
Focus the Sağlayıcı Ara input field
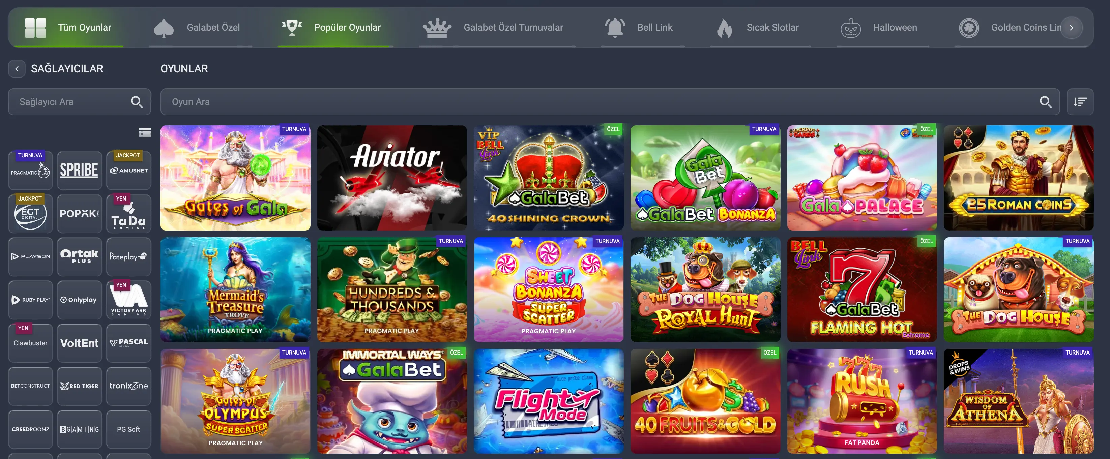pos(79,102)
